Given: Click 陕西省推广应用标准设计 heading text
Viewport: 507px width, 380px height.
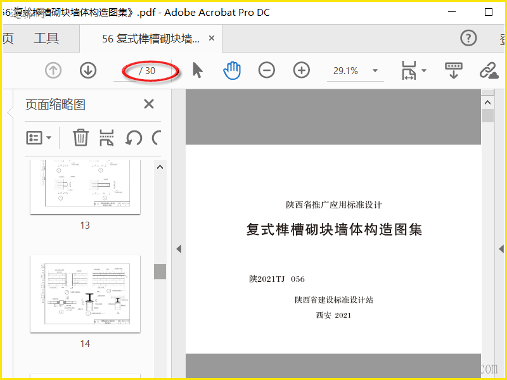Looking at the screenshot, I should click(334, 205).
